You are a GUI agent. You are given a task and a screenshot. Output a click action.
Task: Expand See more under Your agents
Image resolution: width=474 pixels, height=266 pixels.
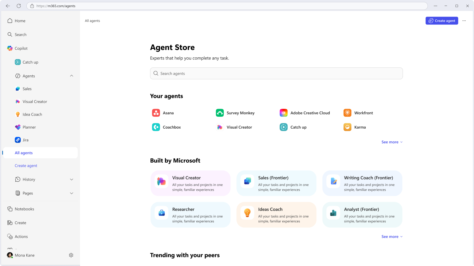coord(392,142)
